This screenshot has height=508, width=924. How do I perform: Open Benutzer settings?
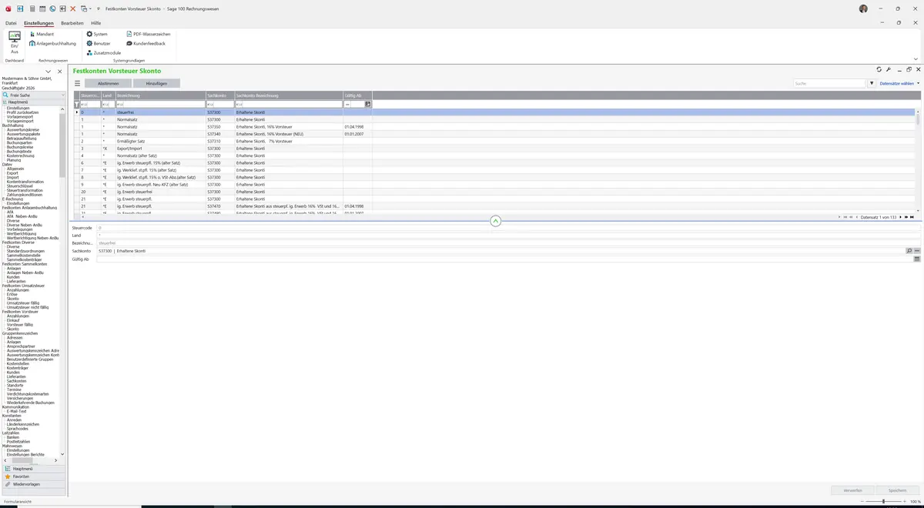pyautogui.click(x=99, y=43)
